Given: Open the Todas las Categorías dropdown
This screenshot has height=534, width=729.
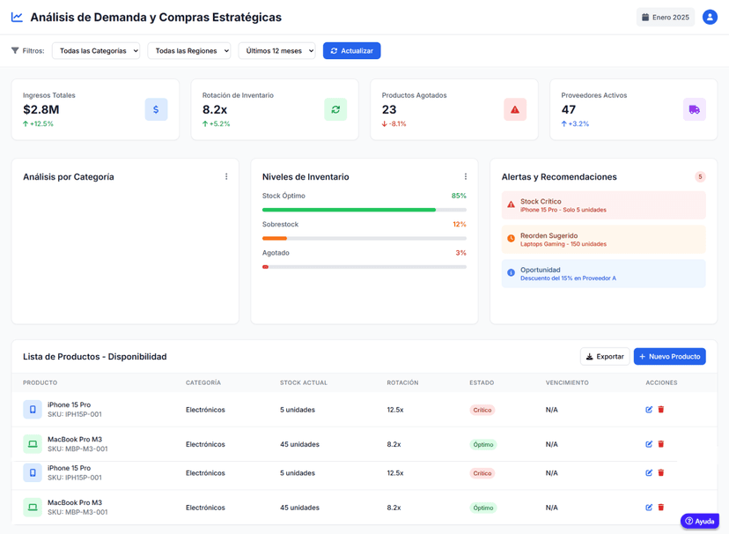Looking at the screenshot, I should (96, 51).
